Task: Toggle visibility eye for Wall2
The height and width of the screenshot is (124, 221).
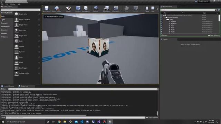Action: pos(161,30)
